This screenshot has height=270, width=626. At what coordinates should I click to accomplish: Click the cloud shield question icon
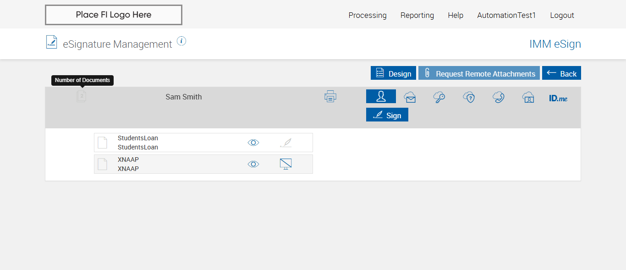point(469,97)
